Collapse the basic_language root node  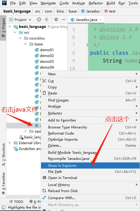(x=10, y=27)
